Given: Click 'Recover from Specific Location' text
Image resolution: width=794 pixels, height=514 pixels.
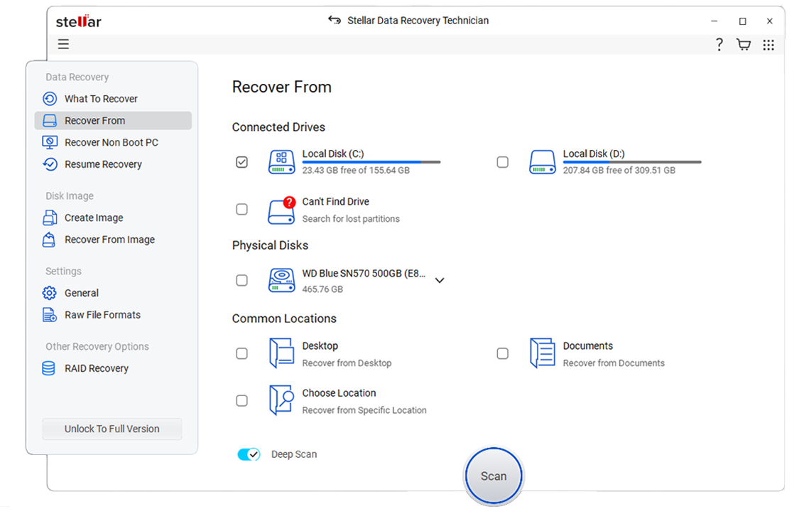Looking at the screenshot, I should click(364, 410).
